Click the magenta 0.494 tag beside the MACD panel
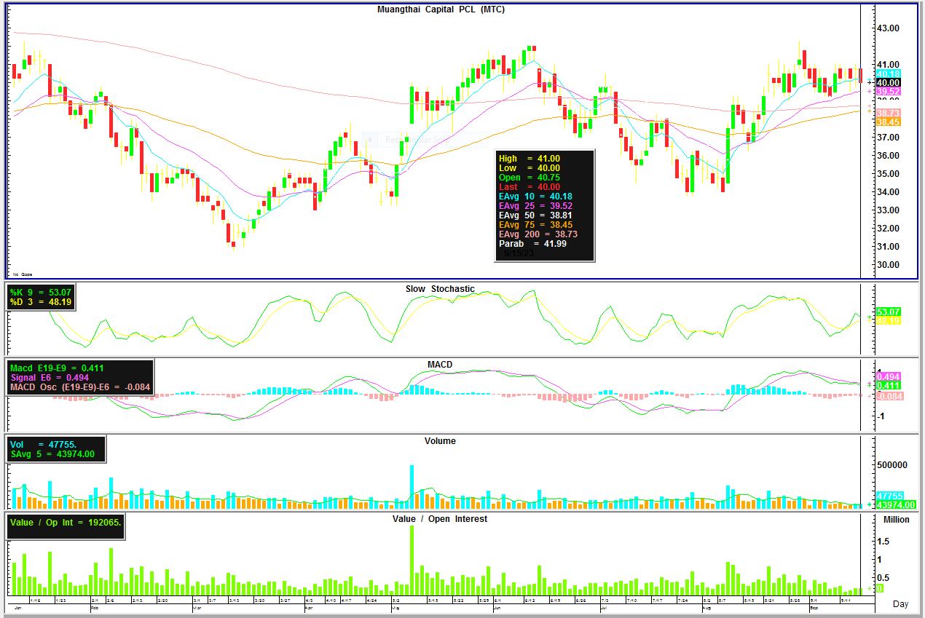The image size is (925, 618). (x=889, y=376)
